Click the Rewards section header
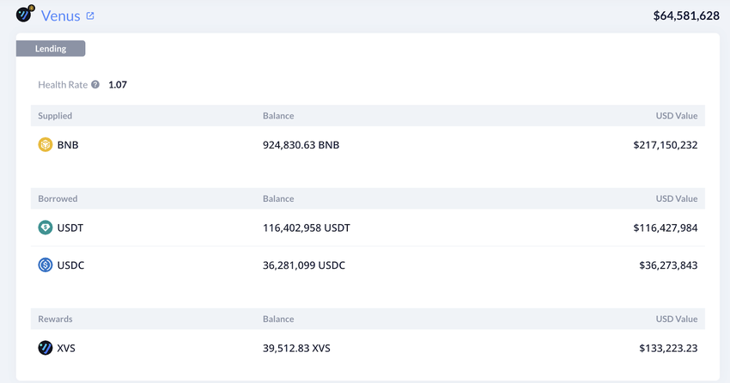 click(55, 319)
